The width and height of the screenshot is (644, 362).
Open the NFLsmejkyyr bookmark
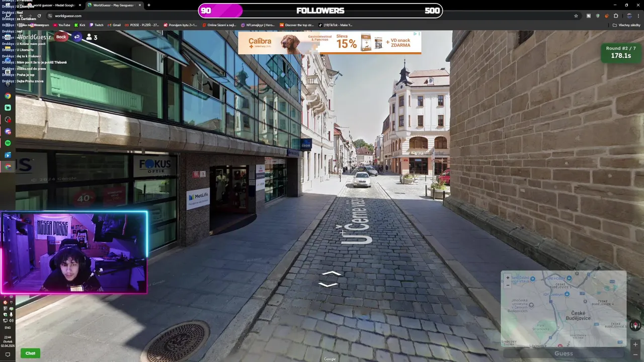tap(258, 25)
